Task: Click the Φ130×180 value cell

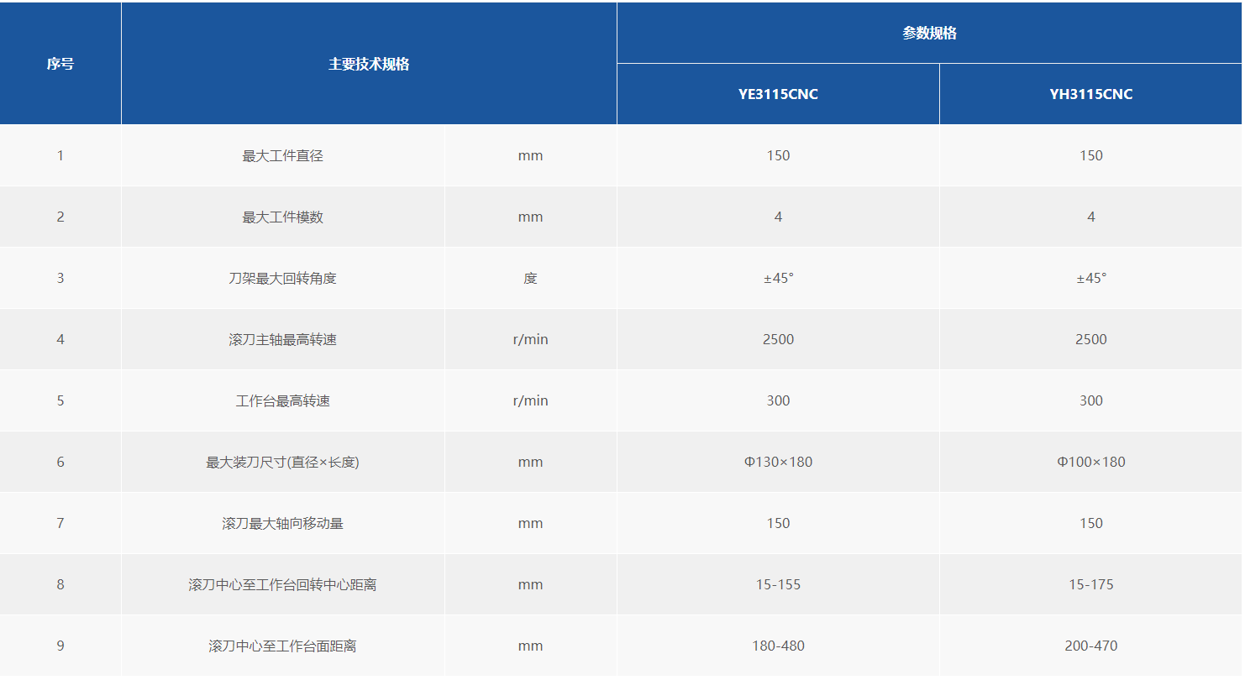Action: pos(778,462)
